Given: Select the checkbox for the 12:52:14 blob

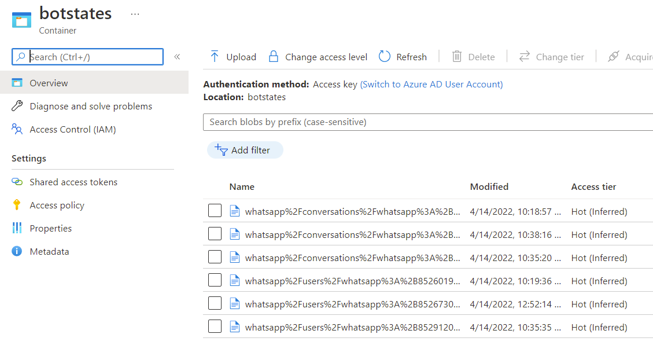Looking at the screenshot, I should point(215,303).
